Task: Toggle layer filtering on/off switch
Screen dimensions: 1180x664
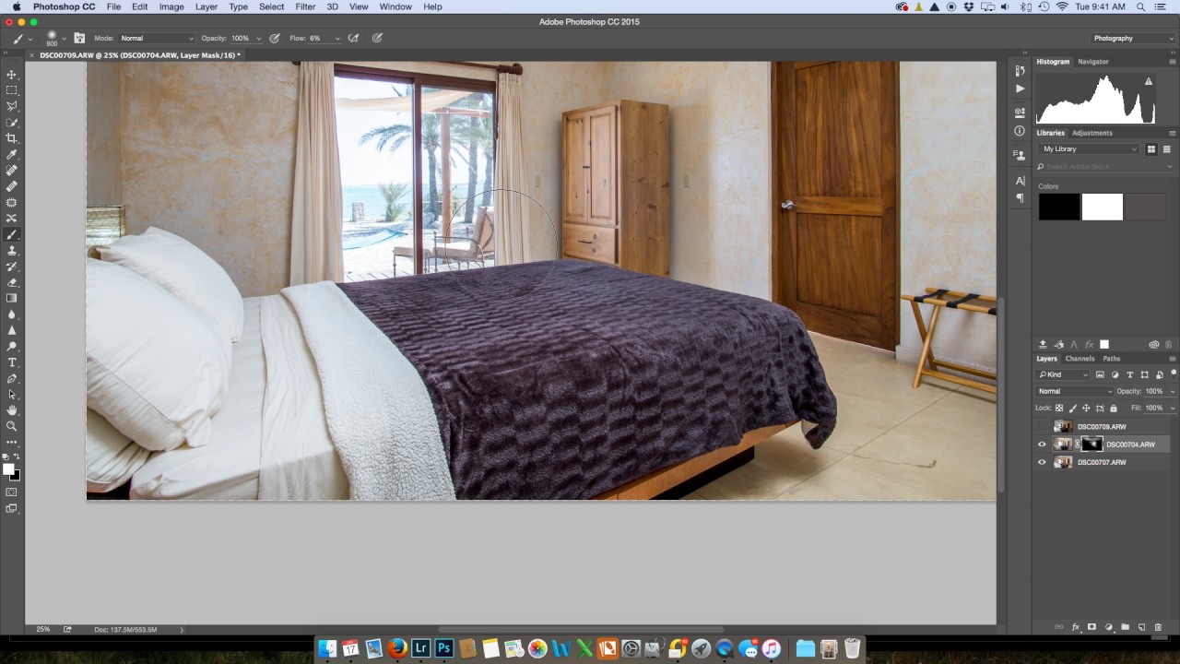Action: pyautogui.click(x=1174, y=373)
